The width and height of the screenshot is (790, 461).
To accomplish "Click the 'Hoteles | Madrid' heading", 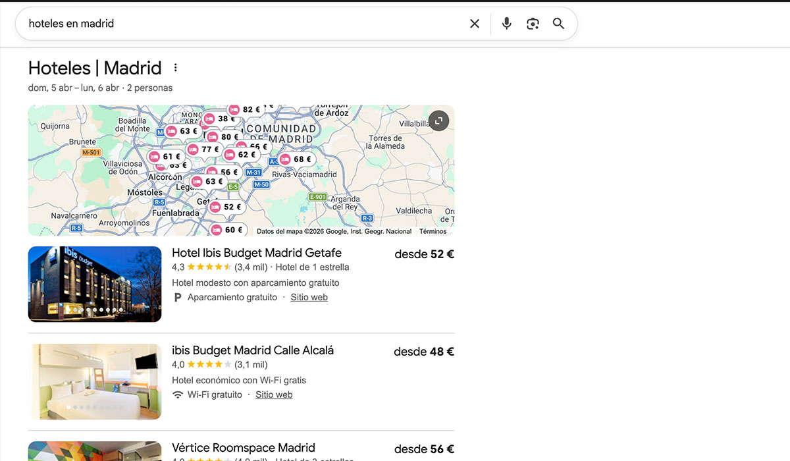I will coord(95,68).
